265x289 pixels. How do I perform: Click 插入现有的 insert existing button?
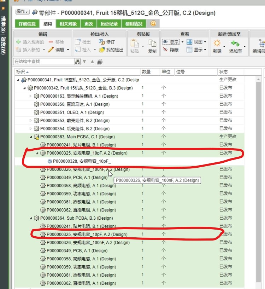pyautogui.click(x=30, y=42)
